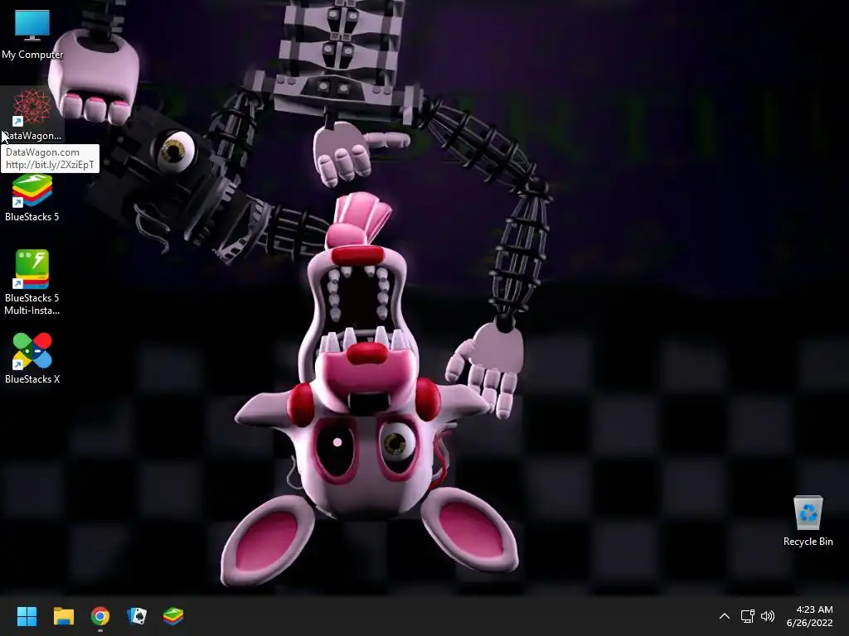Open Google Chrome from the taskbar
The image size is (849, 636).
[x=100, y=616]
